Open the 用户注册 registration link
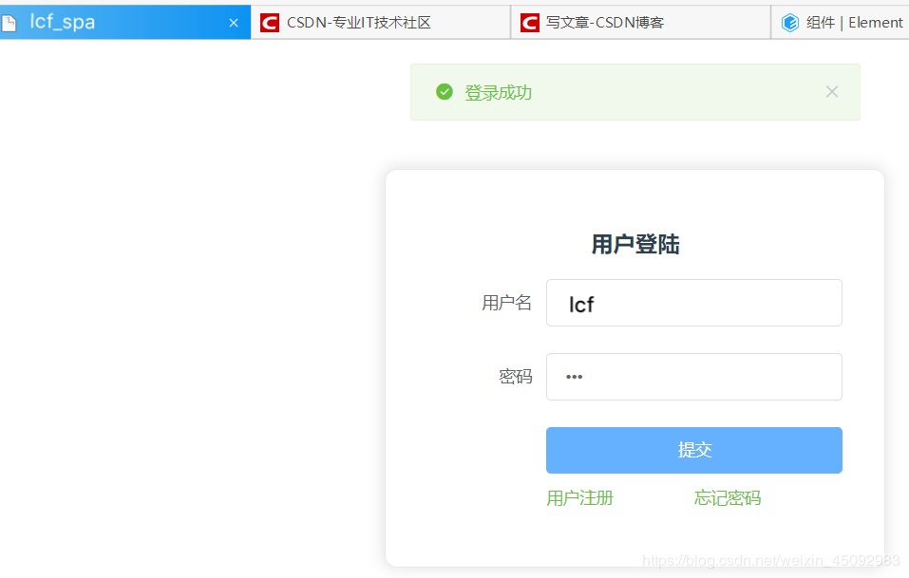 point(579,497)
